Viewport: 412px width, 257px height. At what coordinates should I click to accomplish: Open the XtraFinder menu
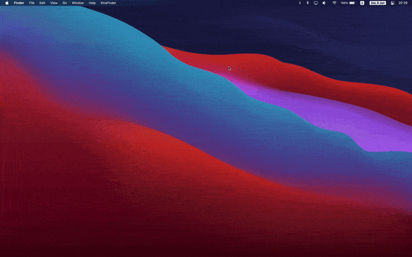pos(108,3)
